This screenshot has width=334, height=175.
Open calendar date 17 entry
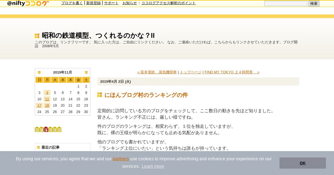39,106
